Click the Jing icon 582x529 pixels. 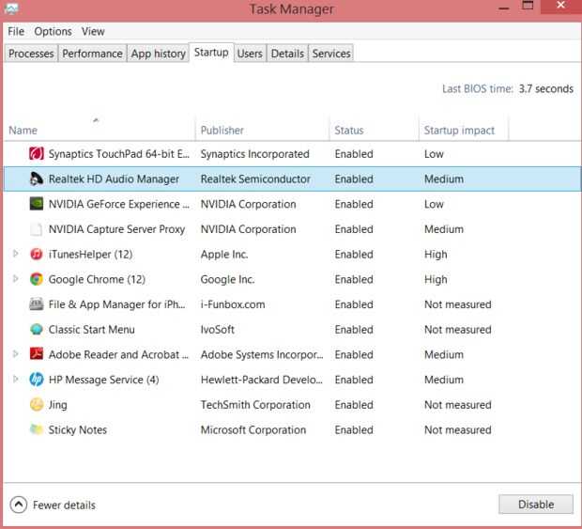pyautogui.click(x=37, y=405)
